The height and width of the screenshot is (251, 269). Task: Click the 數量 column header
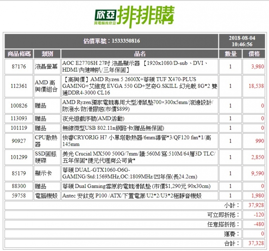(231, 54)
